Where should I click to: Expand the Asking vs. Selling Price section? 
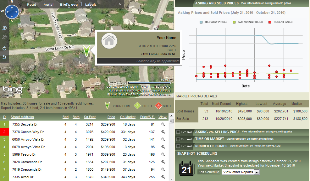[x=184, y=132]
